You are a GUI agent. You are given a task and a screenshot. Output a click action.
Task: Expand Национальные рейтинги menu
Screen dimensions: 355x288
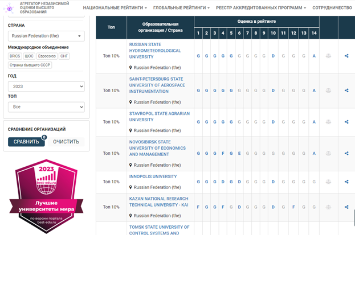coord(115,8)
